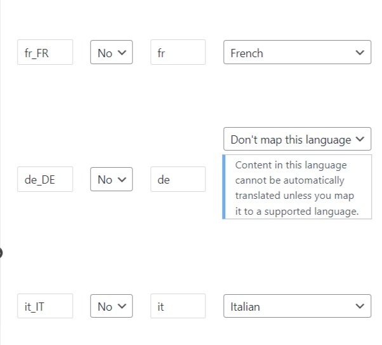Image resolution: width=382 pixels, height=345 pixels.
Task: Open the No dropdown in it_IT row
Action: 112,306
